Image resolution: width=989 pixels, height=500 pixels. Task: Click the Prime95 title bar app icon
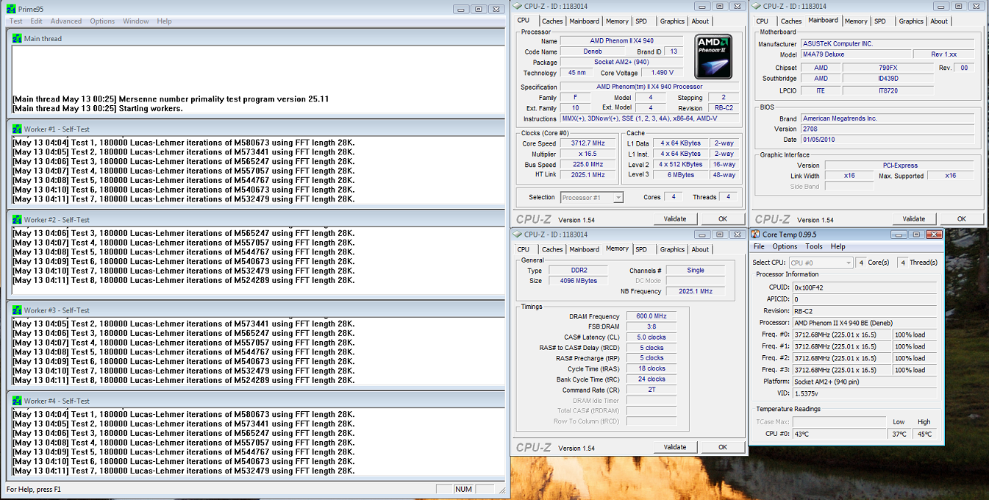click(x=10, y=9)
